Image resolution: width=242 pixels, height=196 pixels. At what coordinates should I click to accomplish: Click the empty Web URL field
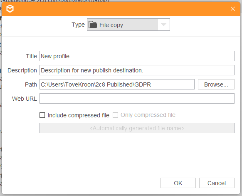point(137,98)
